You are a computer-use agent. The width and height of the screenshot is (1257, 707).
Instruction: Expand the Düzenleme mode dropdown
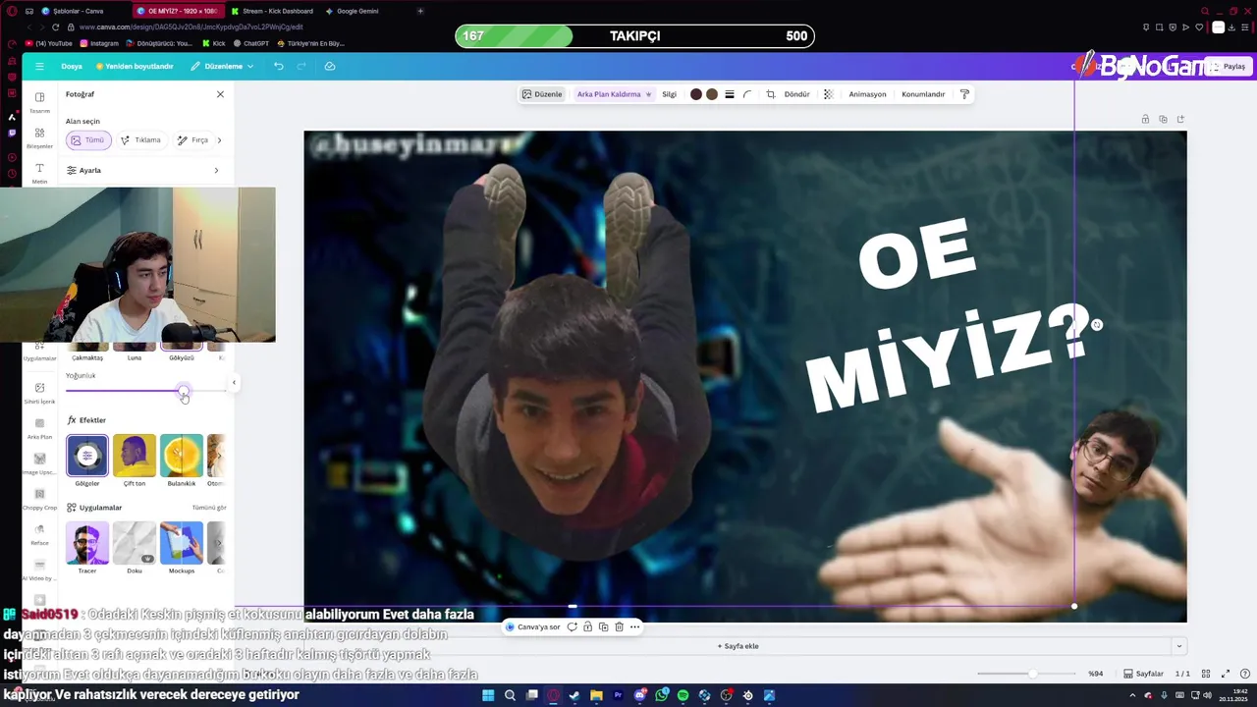coord(222,66)
